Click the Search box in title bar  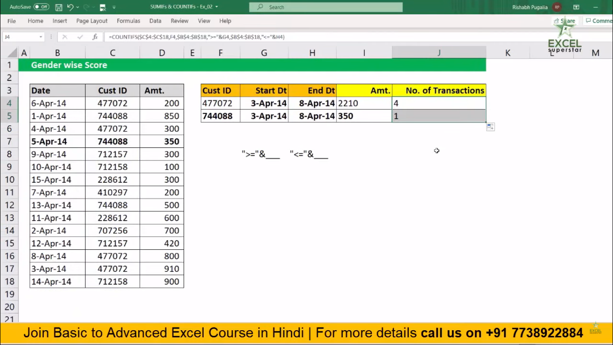326,7
